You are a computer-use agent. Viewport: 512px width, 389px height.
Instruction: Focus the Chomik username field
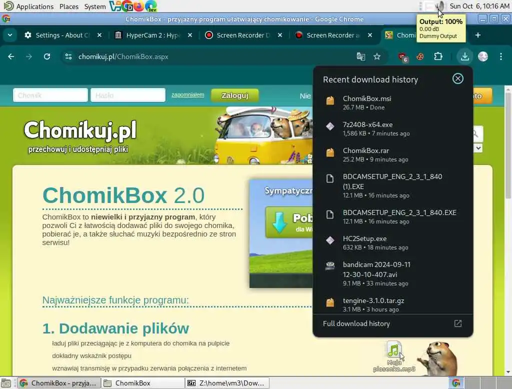pos(50,95)
